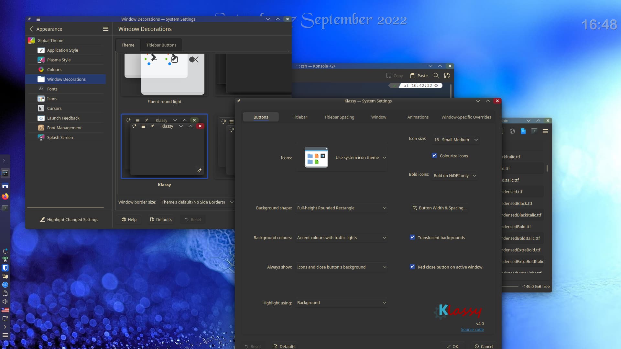Click Defaults in Window Decorations settings

click(x=161, y=219)
